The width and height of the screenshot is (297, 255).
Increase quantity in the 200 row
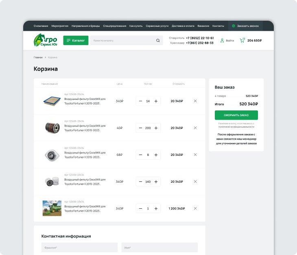tap(156, 128)
